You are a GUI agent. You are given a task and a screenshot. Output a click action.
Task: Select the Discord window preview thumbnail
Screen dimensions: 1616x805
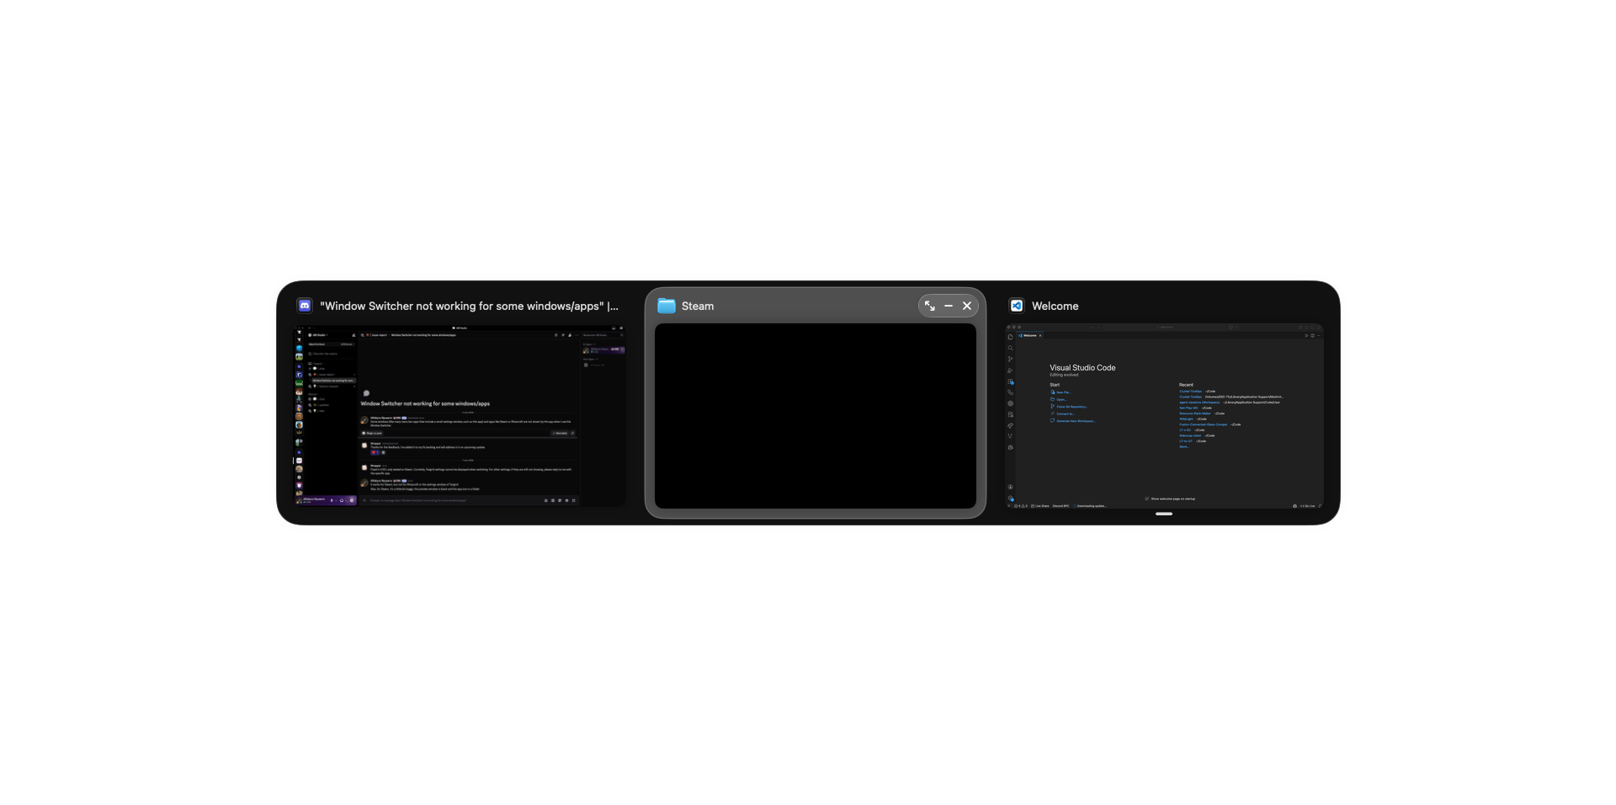(x=460, y=415)
